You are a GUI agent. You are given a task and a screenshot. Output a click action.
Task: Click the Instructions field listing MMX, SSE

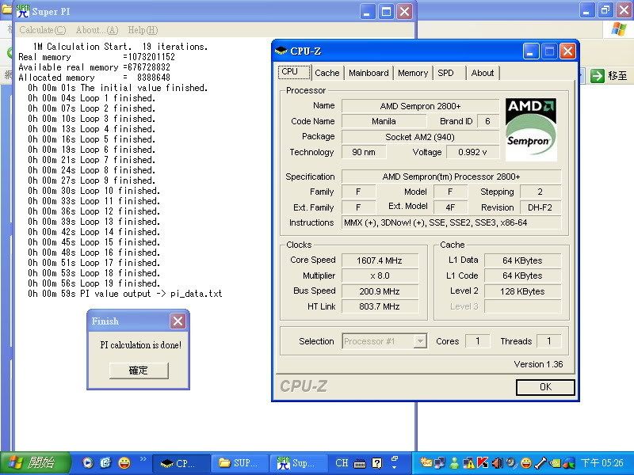(x=451, y=222)
